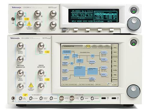Click Pattern Generator Data Output negative connector
Viewport: 150px width, 112px height.
click(20, 86)
